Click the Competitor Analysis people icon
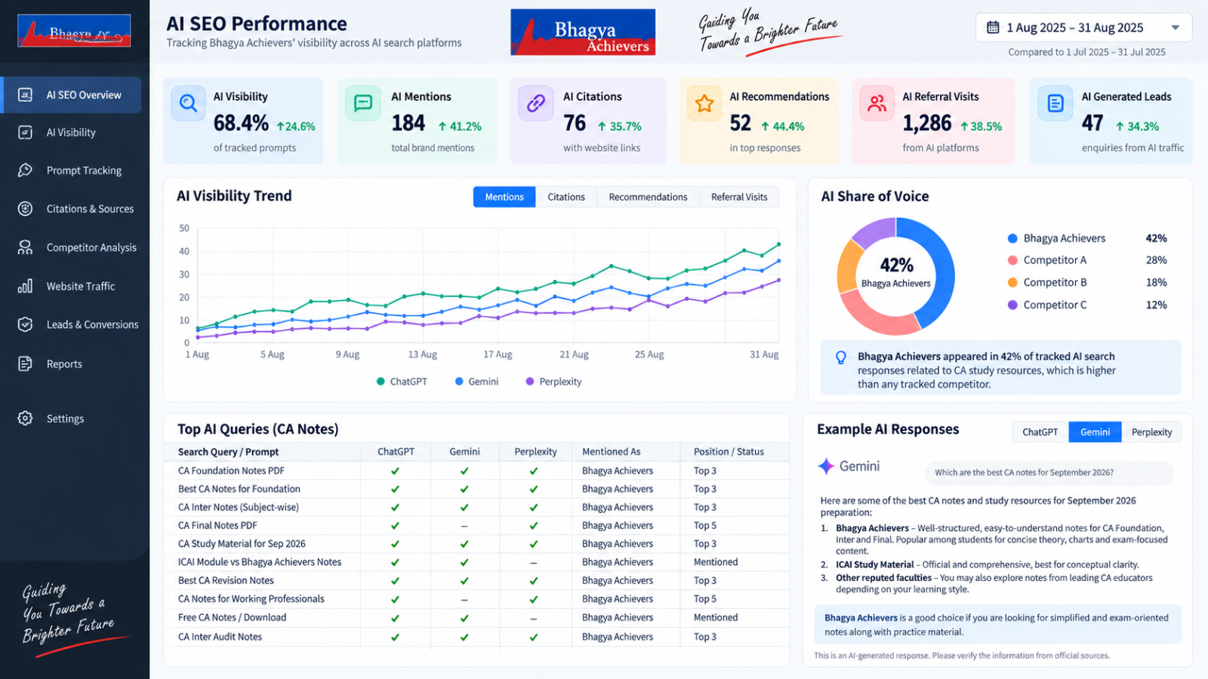 click(x=25, y=247)
